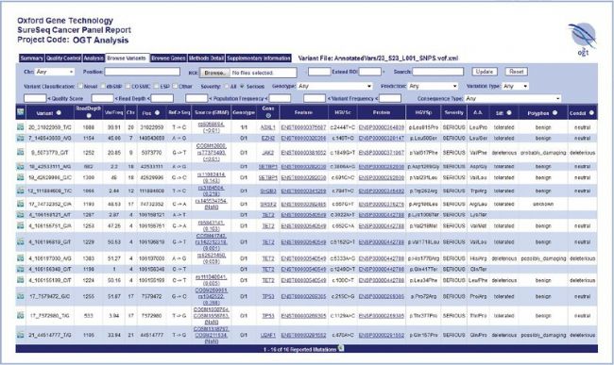Switch to the Summary tab

[x=32, y=58]
